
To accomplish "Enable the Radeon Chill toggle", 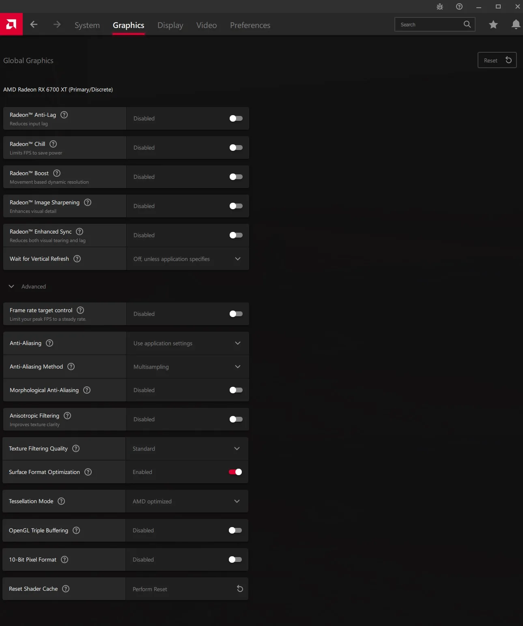I will click(x=236, y=148).
